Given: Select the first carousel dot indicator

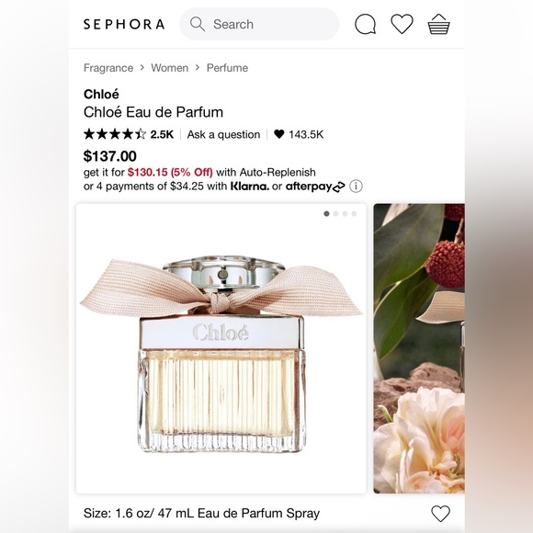Looking at the screenshot, I should point(326,213).
